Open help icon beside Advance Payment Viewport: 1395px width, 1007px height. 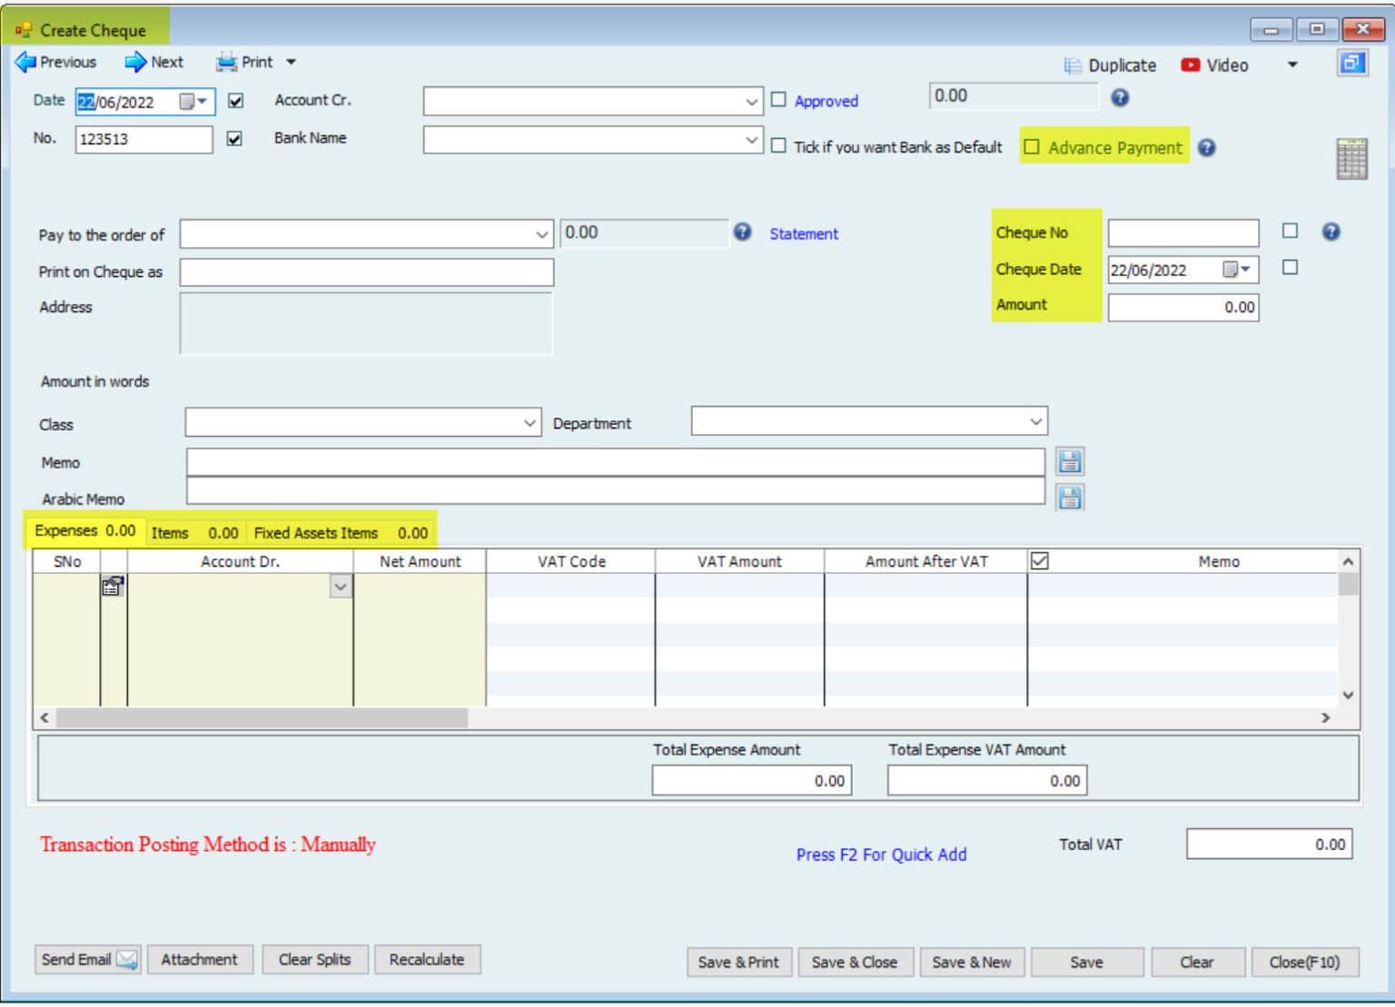[x=1206, y=147]
